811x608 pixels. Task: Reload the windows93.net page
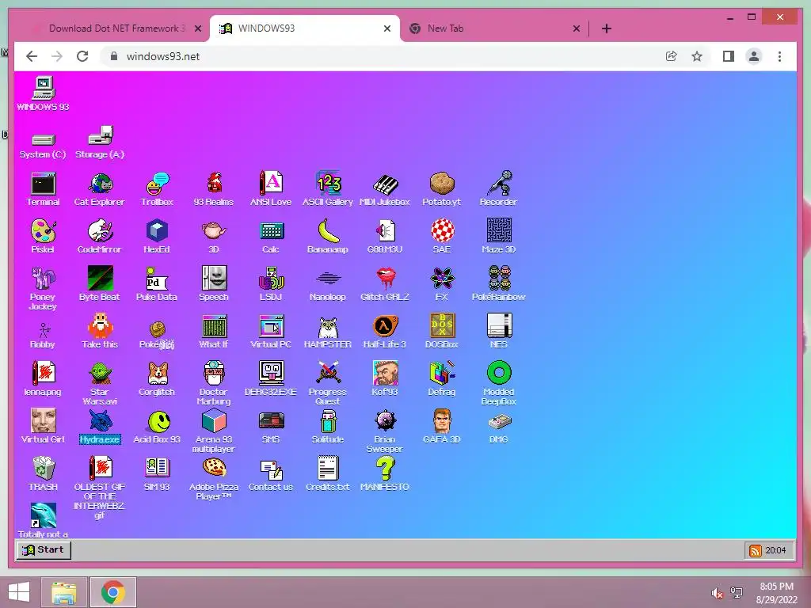[82, 56]
